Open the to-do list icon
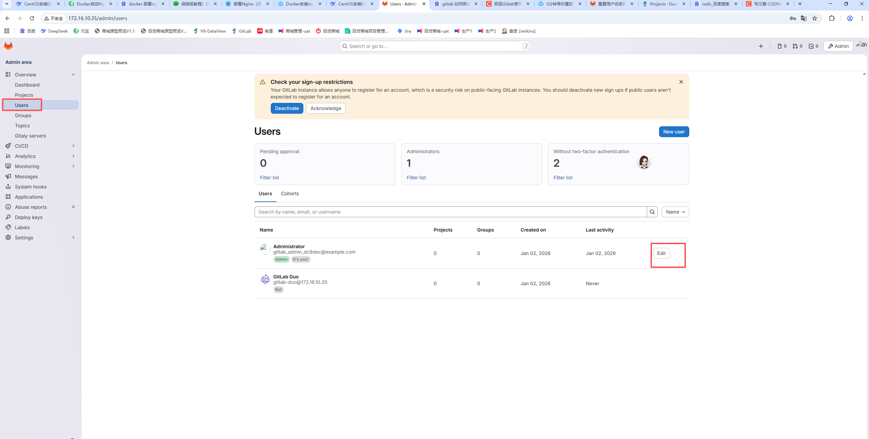Image resolution: width=869 pixels, height=439 pixels. point(813,46)
